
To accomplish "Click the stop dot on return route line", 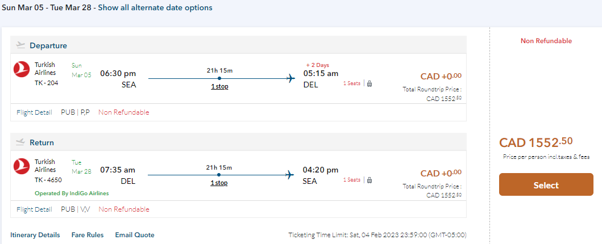I will point(219,175).
